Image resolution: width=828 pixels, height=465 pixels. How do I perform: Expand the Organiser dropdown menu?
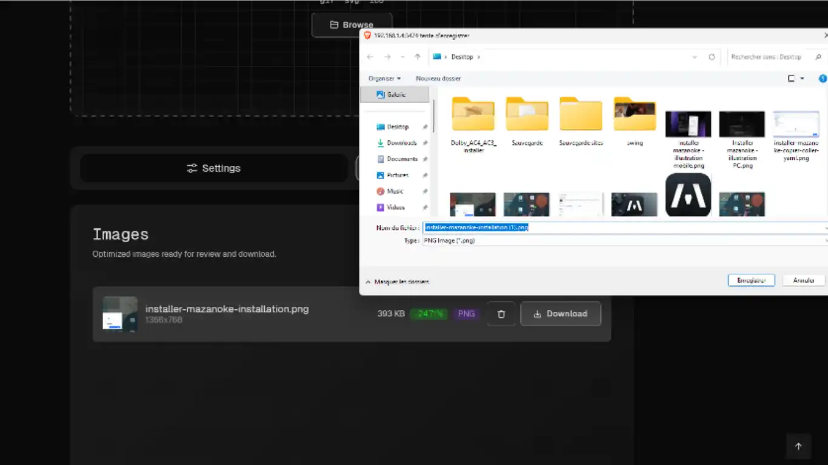click(x=384, y=79)
